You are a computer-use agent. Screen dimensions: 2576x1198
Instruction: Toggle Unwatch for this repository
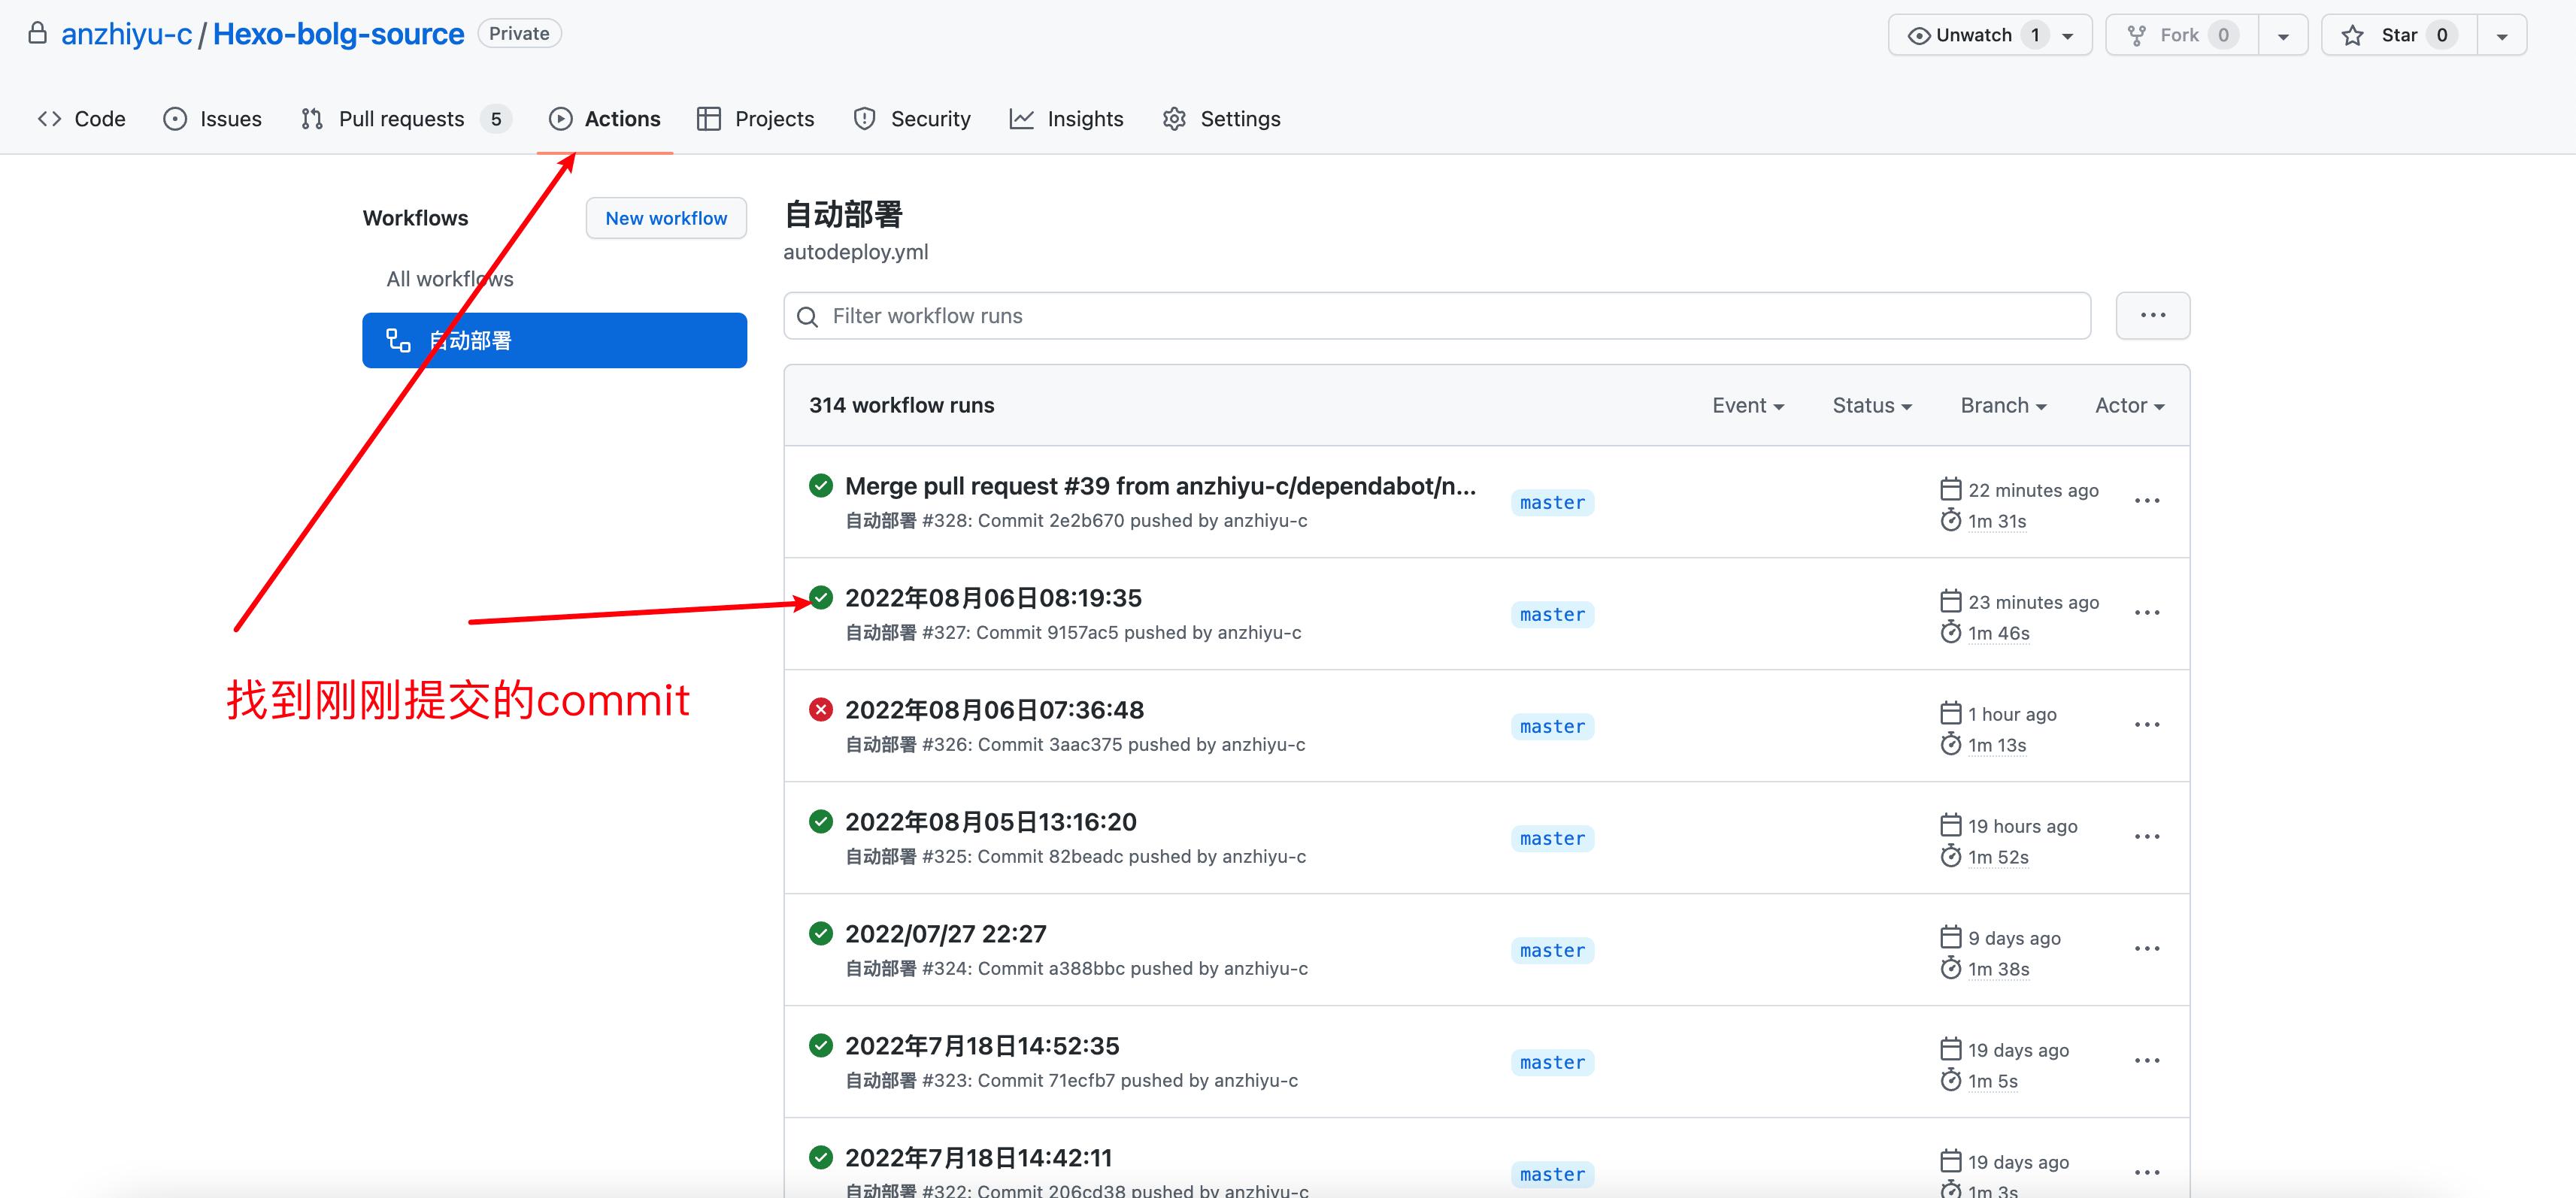tap(1972, 36)
